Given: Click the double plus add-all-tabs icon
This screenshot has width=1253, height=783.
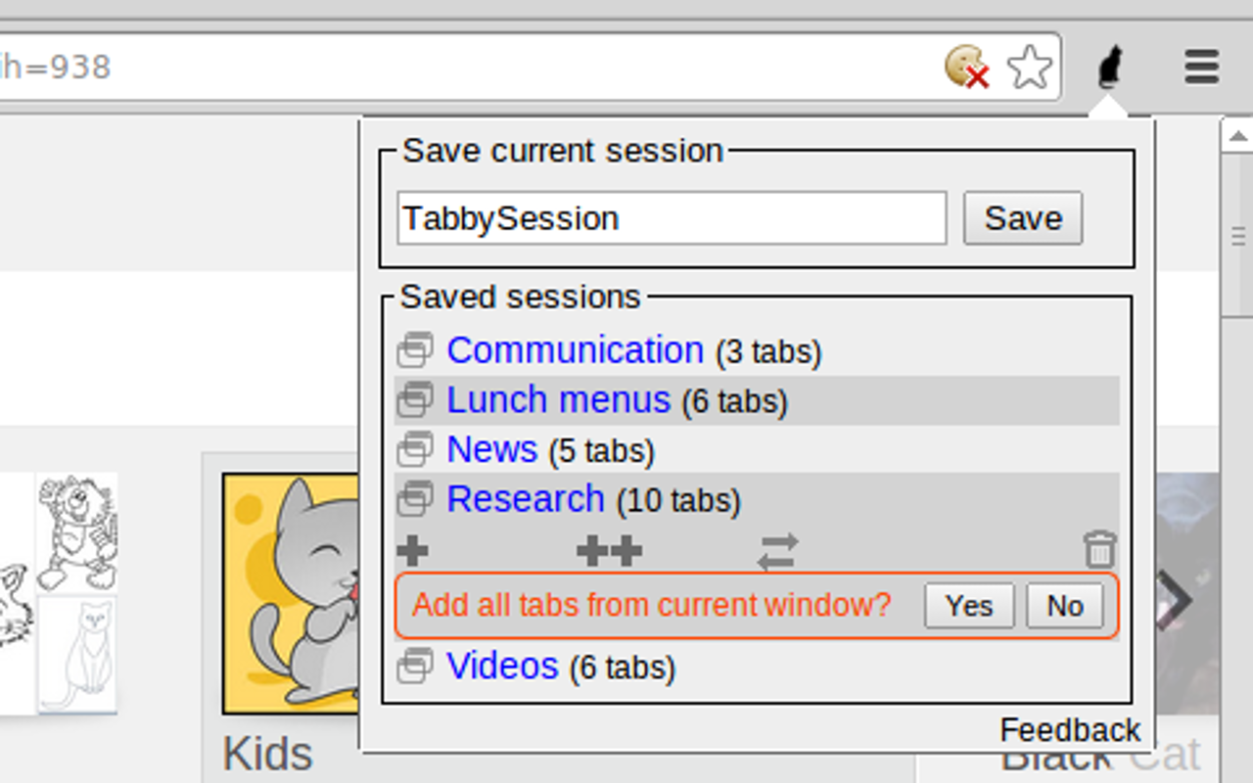Looking at the screenshot, I should coord(610,551).
